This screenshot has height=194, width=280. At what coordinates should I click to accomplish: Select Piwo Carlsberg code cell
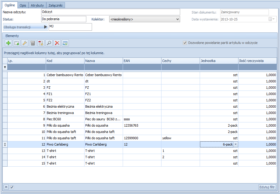(x=65, y=144)
